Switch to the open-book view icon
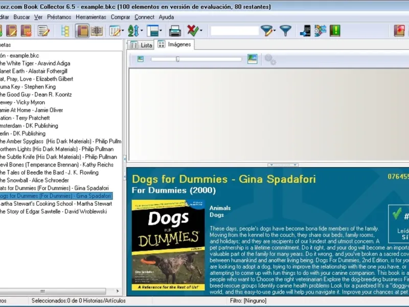 [x=97, y=31]
